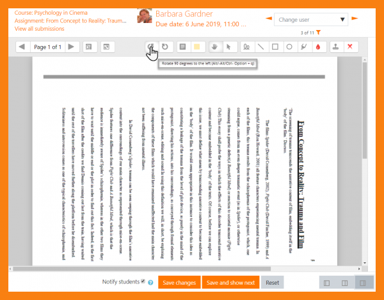384x300 pixels.
Task: Open the Change user dropdown
Action: click(311, 19)
